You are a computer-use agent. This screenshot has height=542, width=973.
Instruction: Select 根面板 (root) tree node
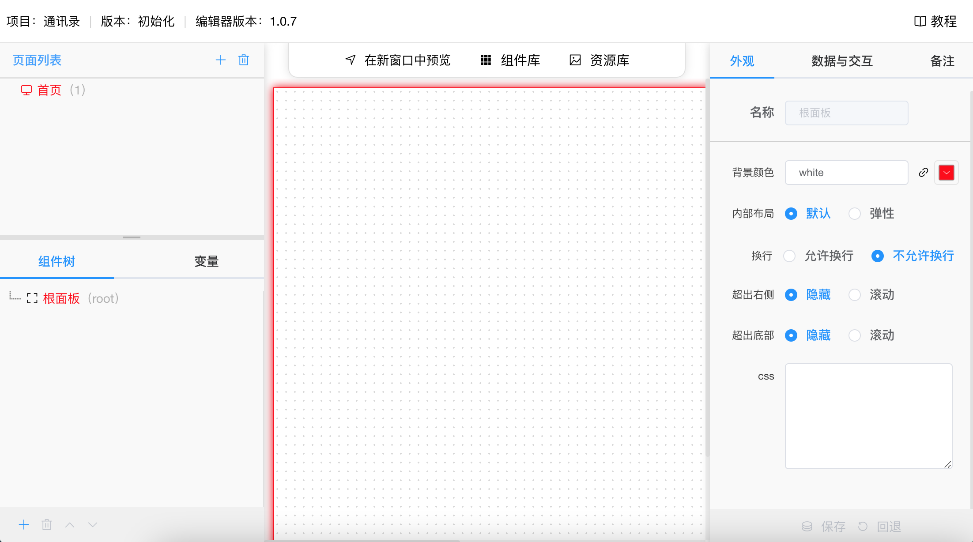pyautogui.click(x=73, y=298)
